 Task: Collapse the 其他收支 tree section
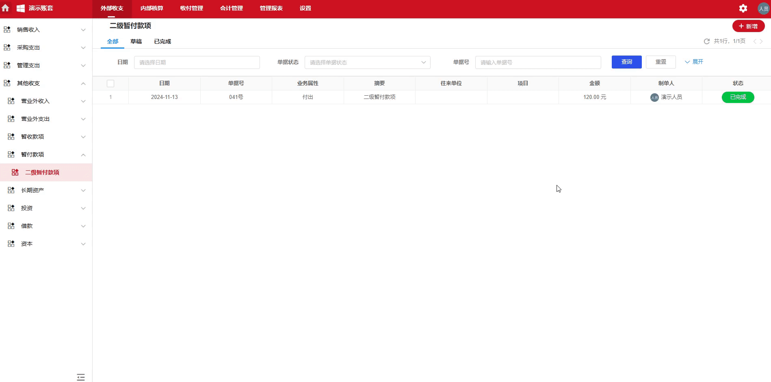83,83
